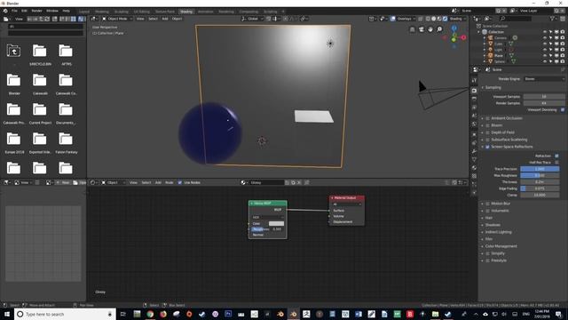
Task: Click the viewport zoom magnifier icon
Action: tap(439, 29)
